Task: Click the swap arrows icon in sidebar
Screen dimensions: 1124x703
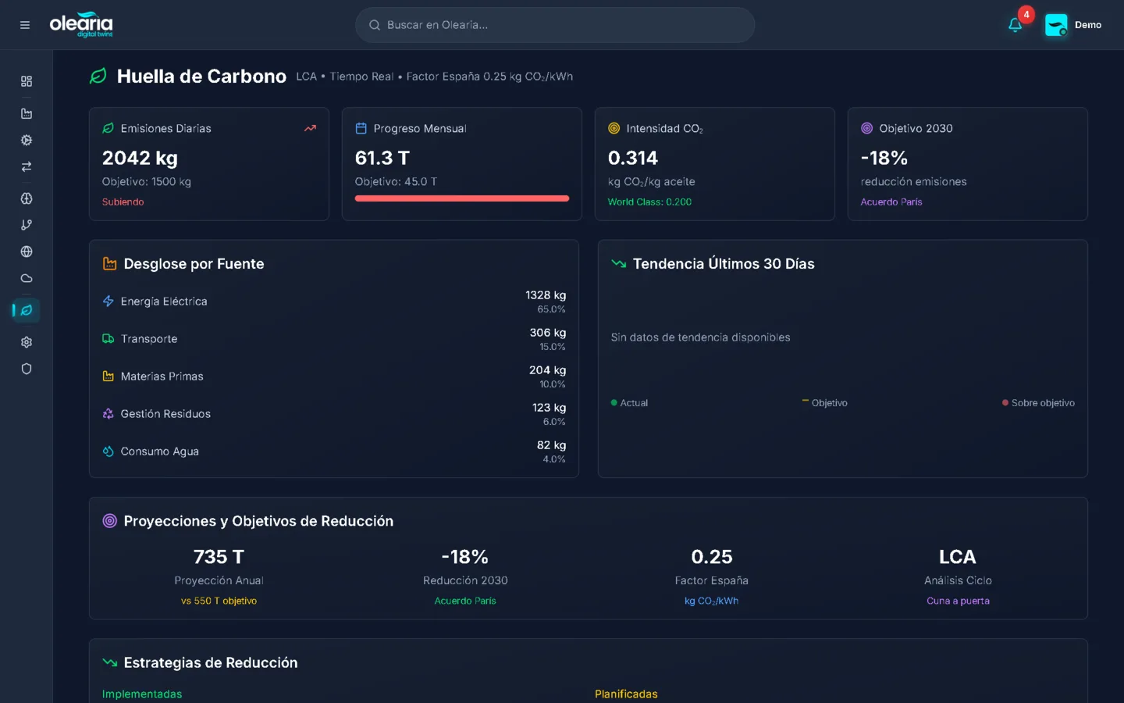Action: [x=27, y=166]
